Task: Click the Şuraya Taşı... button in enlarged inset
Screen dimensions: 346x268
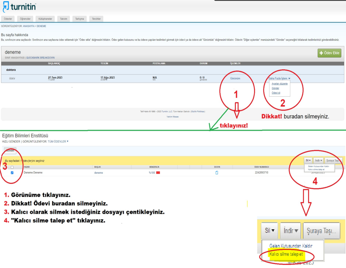Action: [x=321, y=231]
